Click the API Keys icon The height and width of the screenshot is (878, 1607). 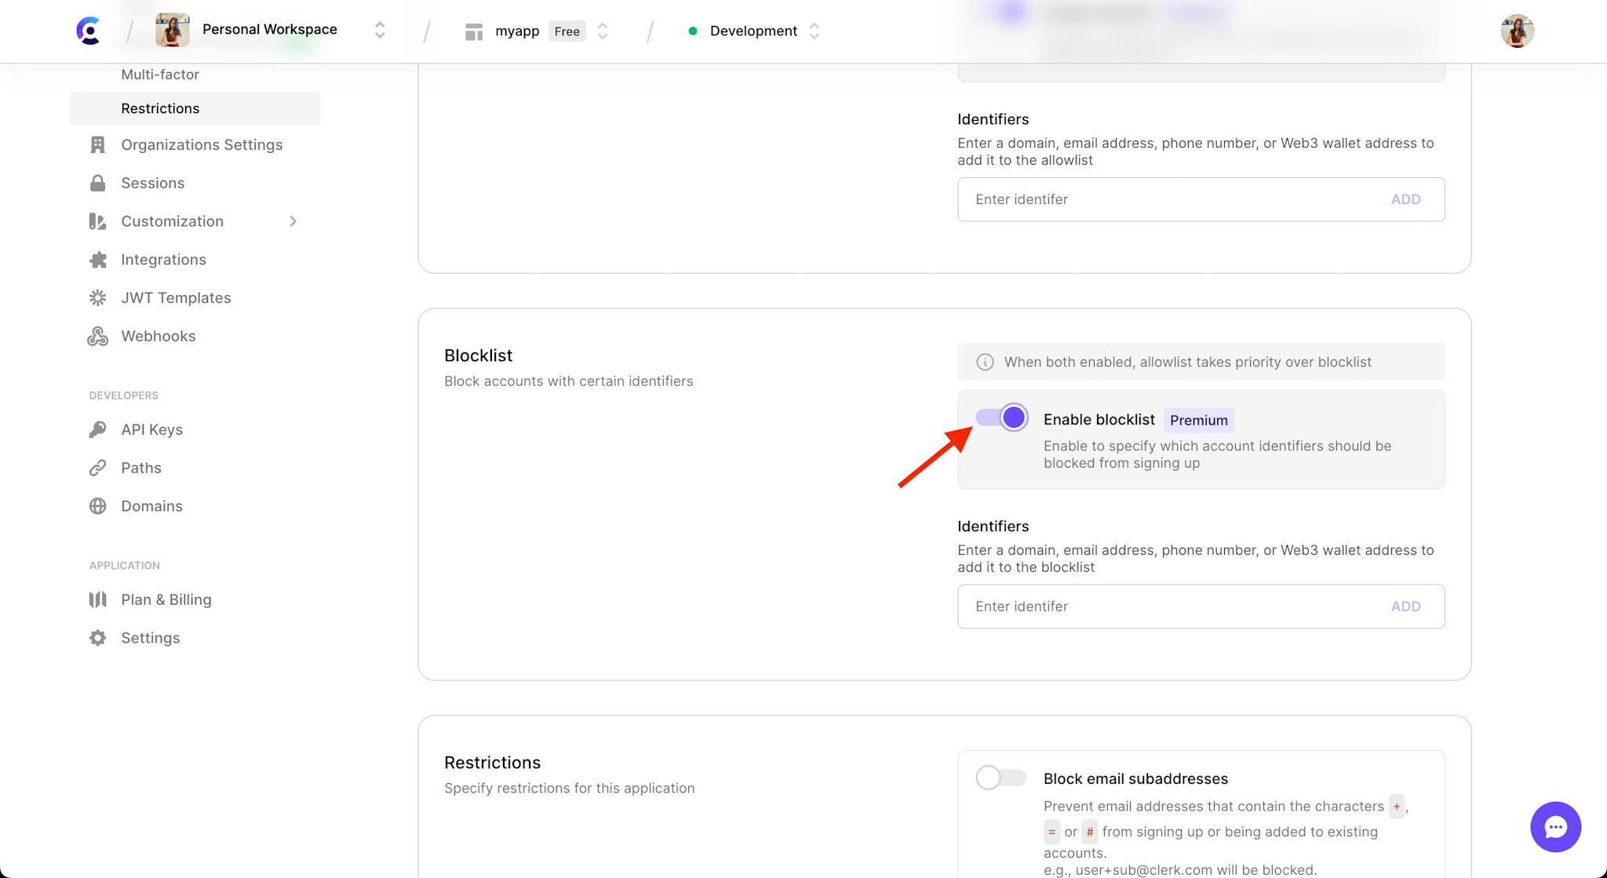(98, 429)
